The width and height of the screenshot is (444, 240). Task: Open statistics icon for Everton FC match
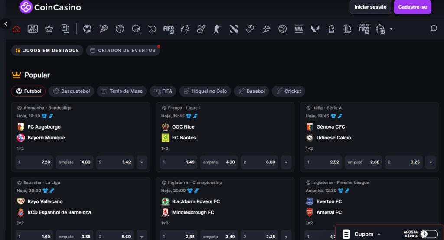(347, 191)
